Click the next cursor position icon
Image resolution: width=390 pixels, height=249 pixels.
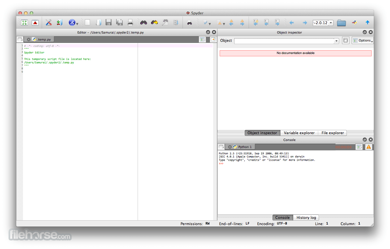click(x=277, y=22)
